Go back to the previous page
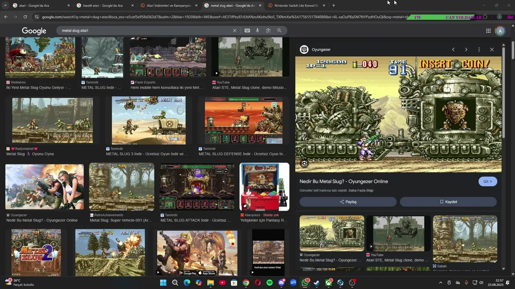Screen dimensions: 515x289 [6, 17]
